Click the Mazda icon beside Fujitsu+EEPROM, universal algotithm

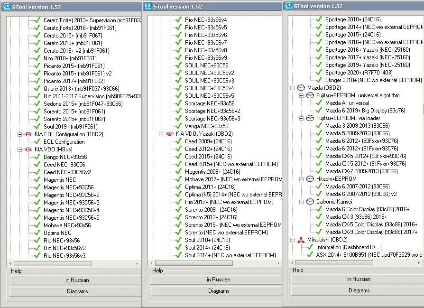click(x=310, y=95)
